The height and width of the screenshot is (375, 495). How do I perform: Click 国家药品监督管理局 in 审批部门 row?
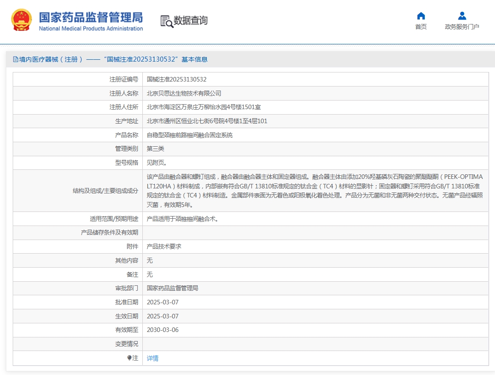coord(172,288)
